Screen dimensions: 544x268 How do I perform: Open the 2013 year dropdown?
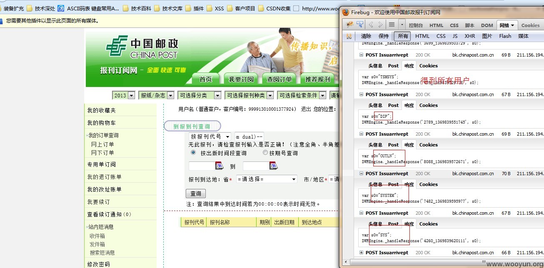point(124,95)
